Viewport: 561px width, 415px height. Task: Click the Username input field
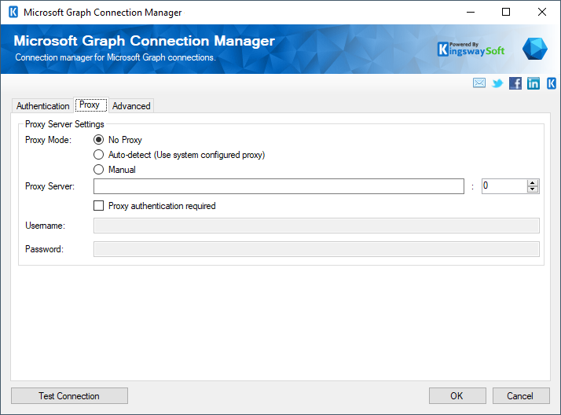point(317,226)
